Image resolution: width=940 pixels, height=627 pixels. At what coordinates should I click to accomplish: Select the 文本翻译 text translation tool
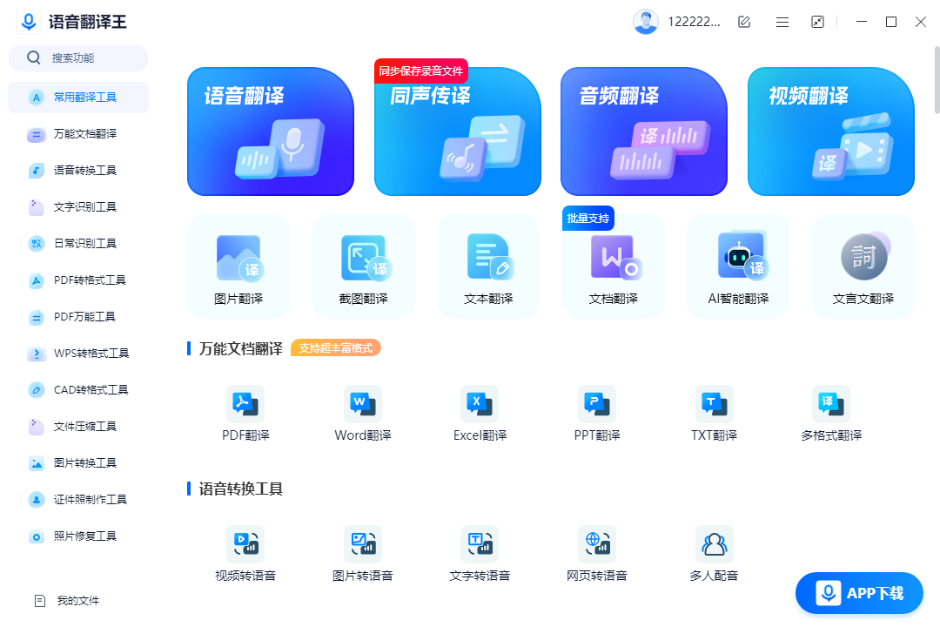[x=488, y=266]
